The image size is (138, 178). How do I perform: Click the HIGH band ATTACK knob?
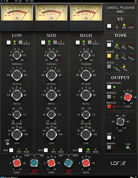[x=86, y=75]
